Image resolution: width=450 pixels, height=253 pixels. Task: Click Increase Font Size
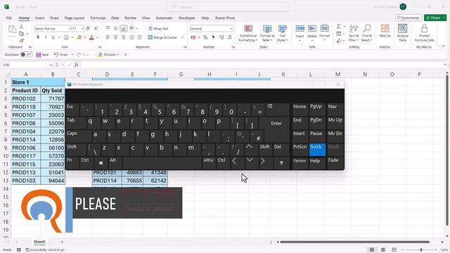point(89,28)
